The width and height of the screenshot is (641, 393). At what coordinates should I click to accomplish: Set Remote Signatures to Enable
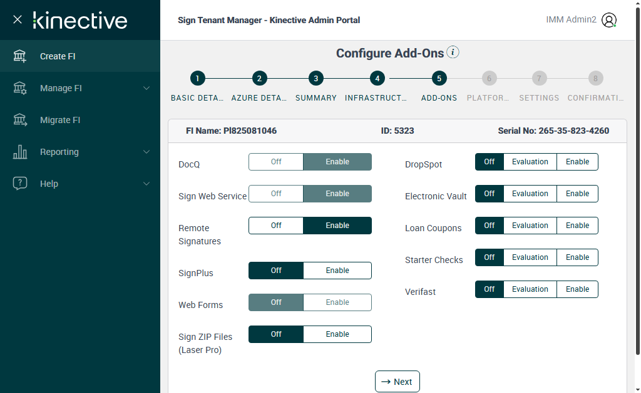tap(337, 226)
